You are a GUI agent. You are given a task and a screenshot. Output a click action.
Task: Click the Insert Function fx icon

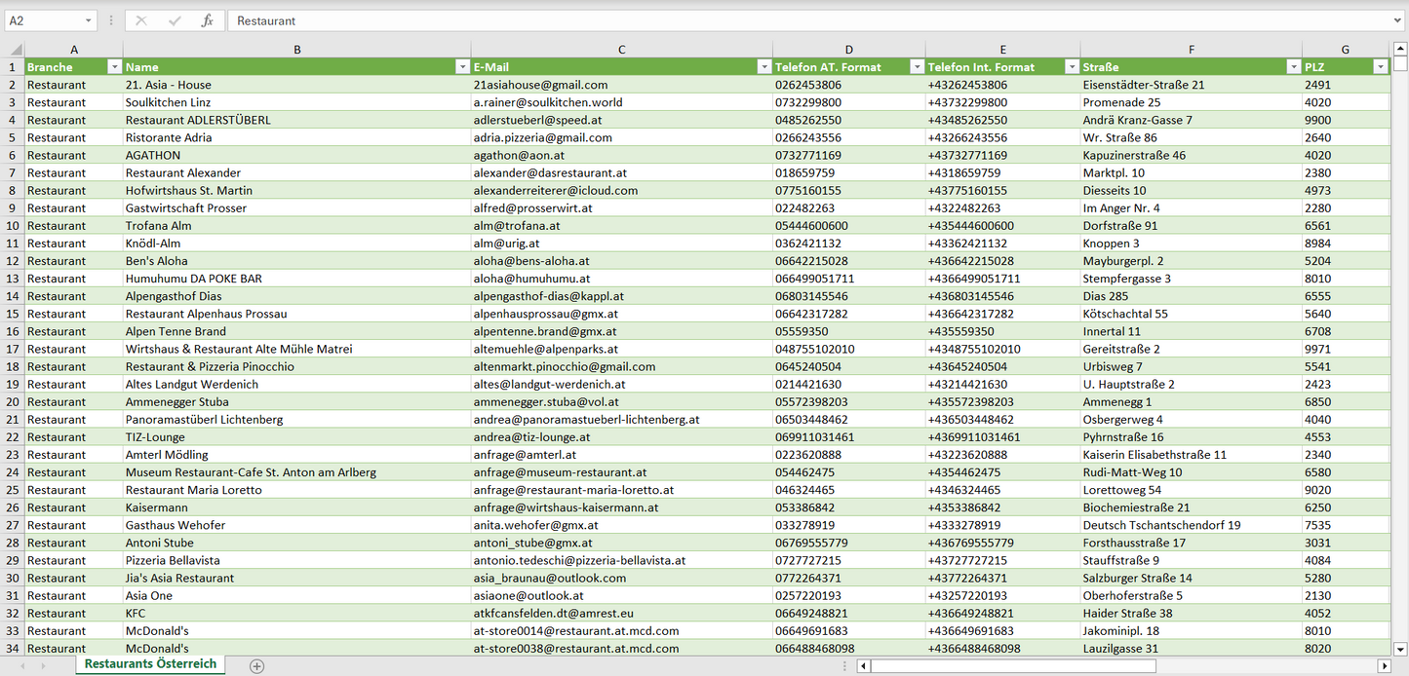[207, 20]
